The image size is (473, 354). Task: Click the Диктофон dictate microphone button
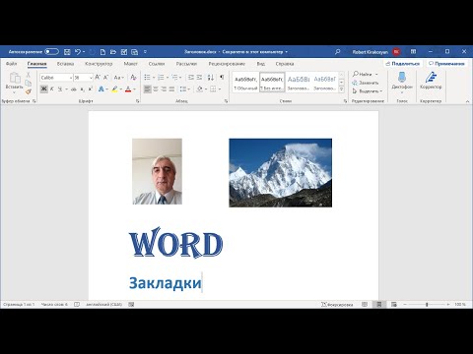(x=402, y=82)
